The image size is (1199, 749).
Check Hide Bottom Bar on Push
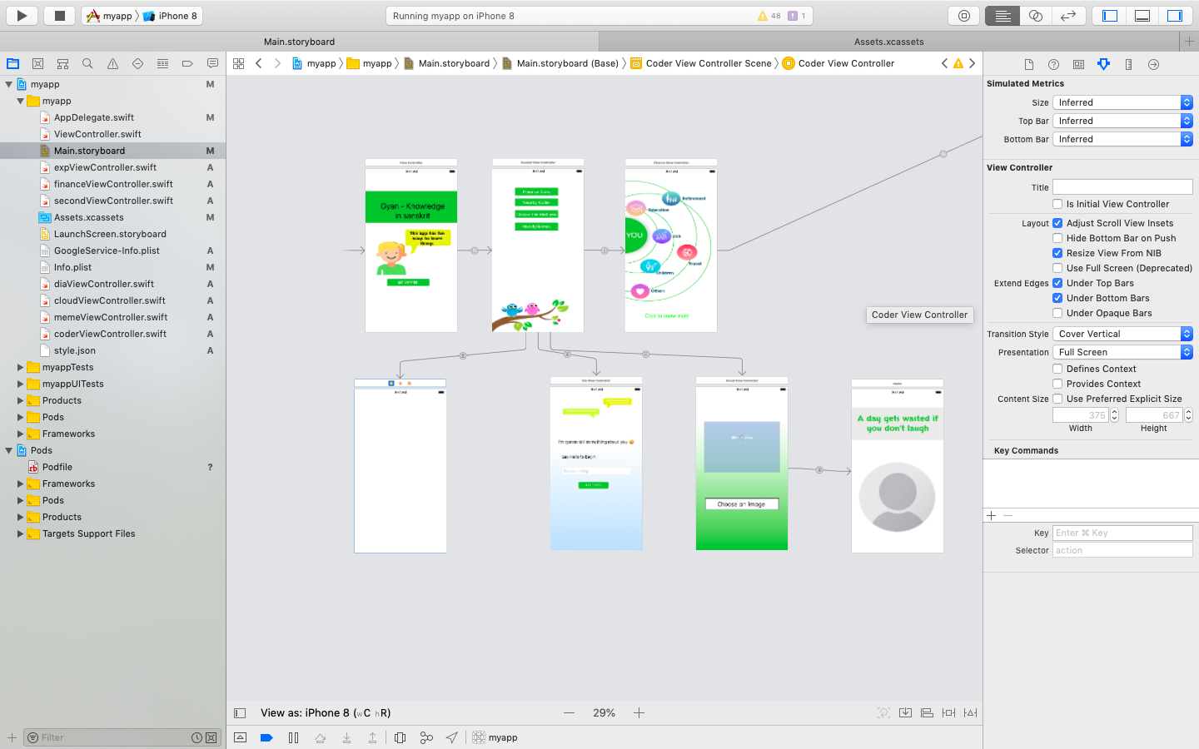1057,238
